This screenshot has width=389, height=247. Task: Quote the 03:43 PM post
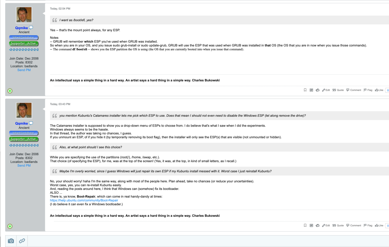(x=338, y=225)
